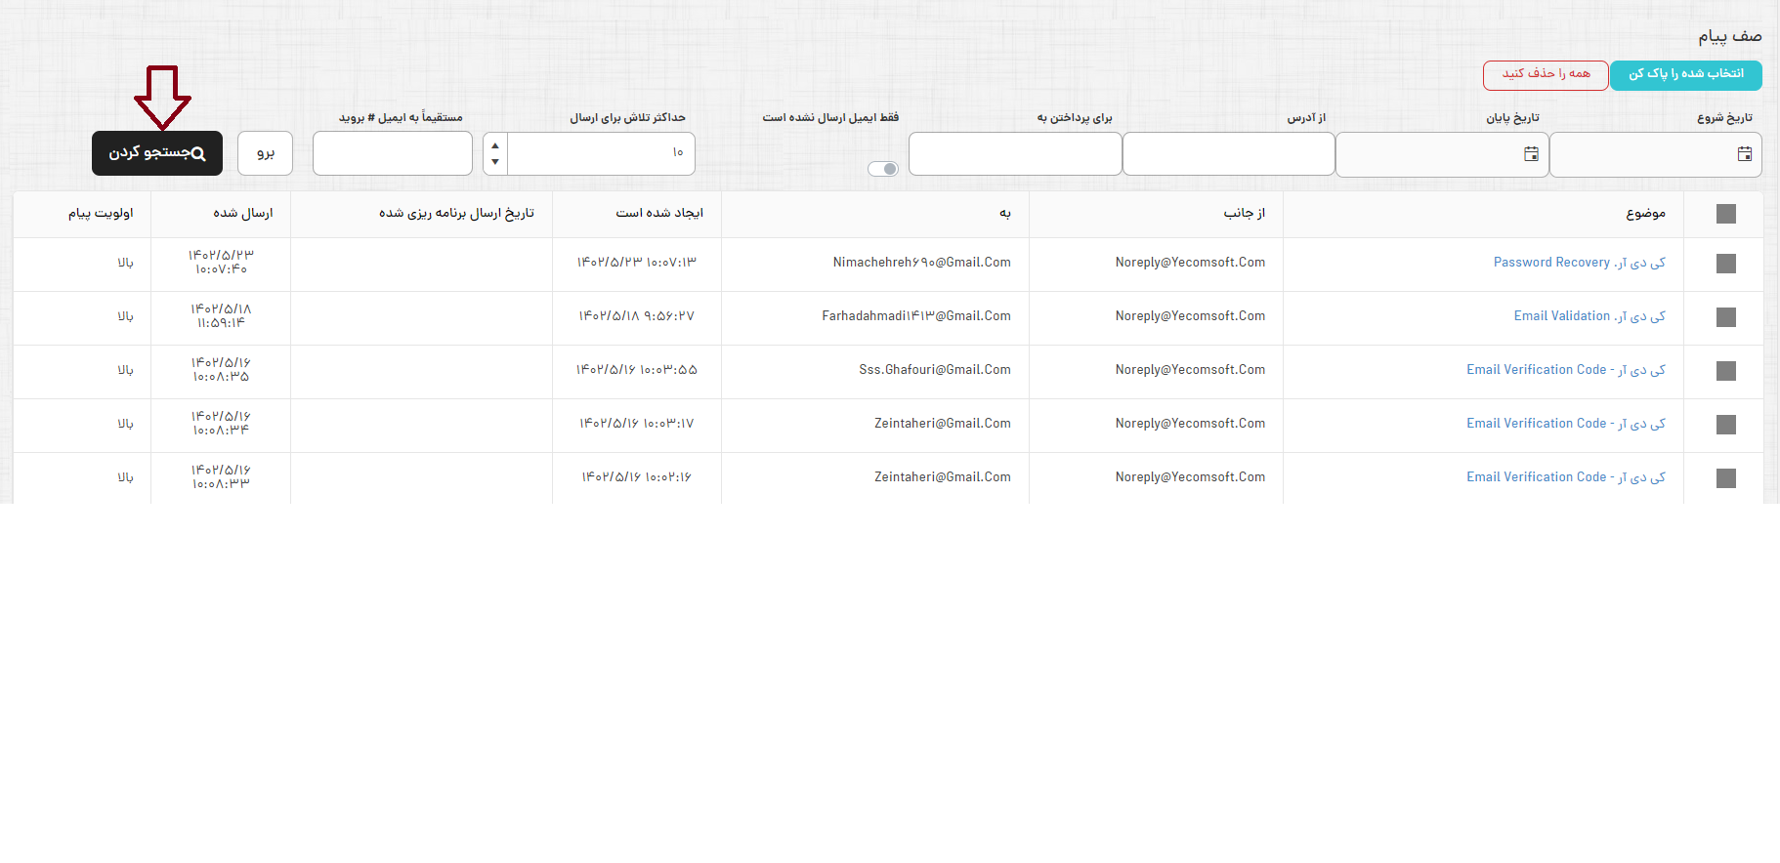Open the start date calendar icon

[1744, 154]
